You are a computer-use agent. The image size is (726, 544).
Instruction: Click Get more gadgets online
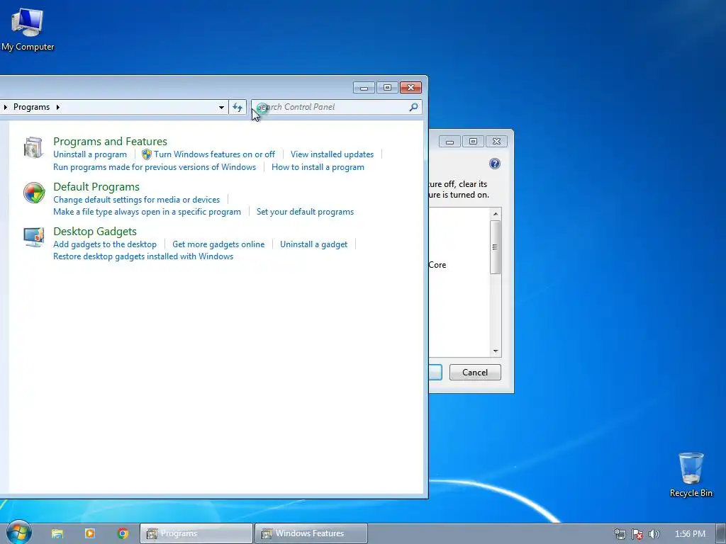click(218, 244)
